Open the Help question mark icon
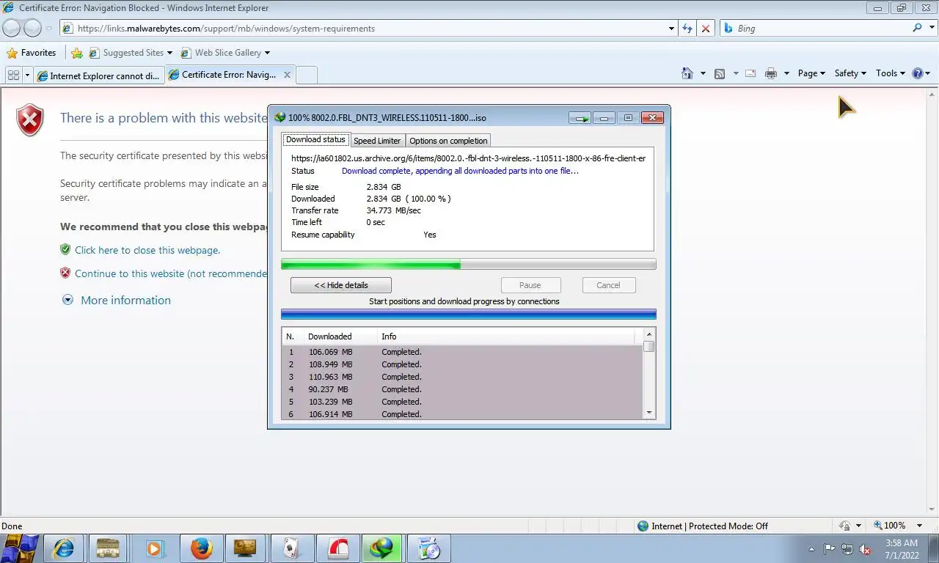 pyautogui.click(x=917, y=73)
